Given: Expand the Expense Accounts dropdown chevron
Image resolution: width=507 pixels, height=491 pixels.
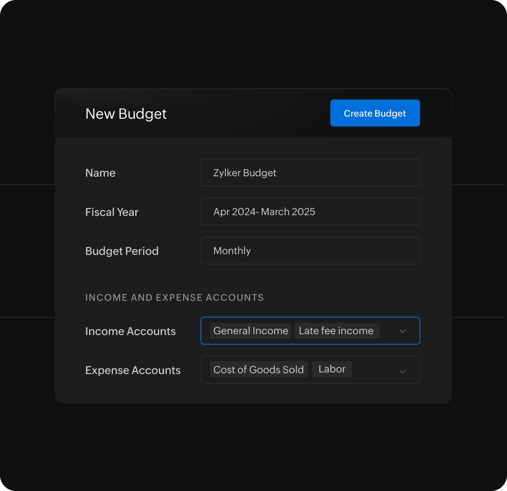Looking at the screenshot, I should [403, 371].
